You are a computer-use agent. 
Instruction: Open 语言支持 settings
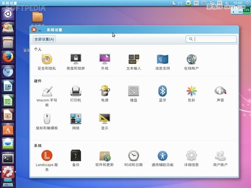[x=162, y=62]
